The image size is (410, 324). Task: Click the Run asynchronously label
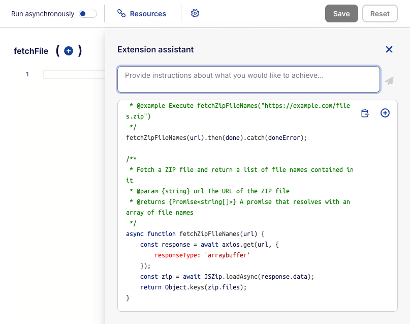[x=43, y=14]
